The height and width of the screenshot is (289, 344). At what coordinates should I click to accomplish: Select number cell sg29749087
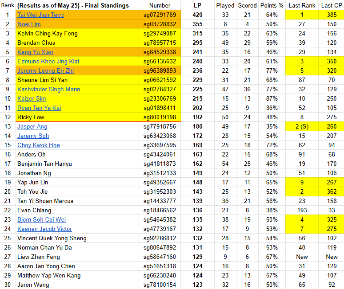point(160,34)
